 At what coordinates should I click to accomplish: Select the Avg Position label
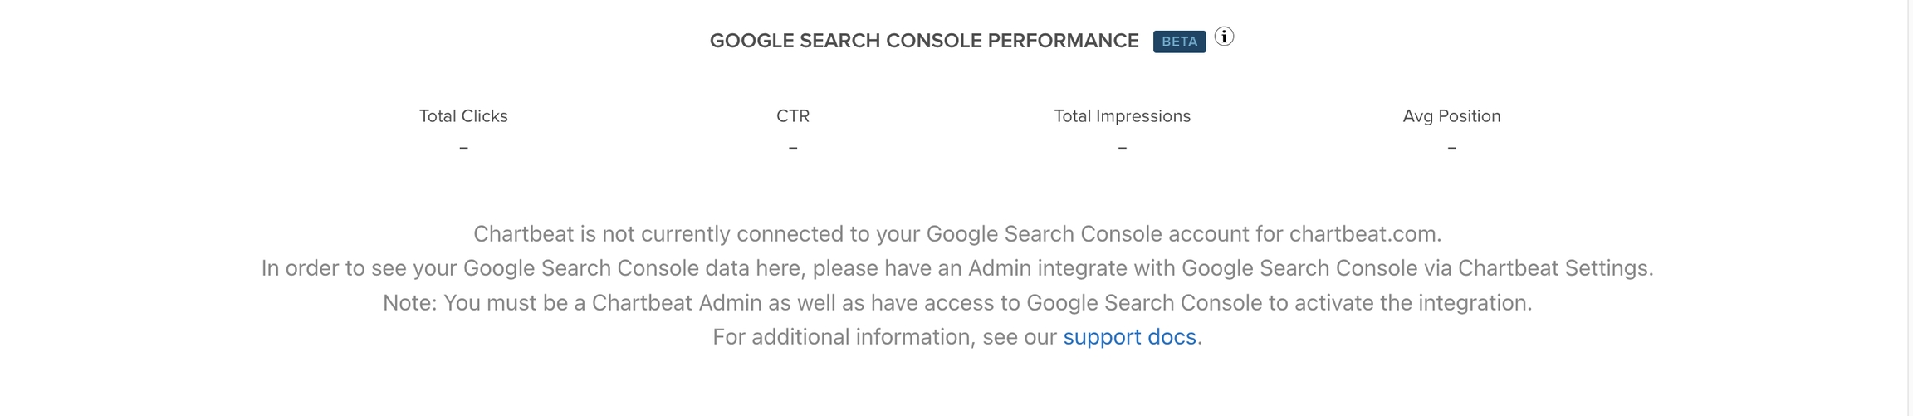pos(1451,116)
